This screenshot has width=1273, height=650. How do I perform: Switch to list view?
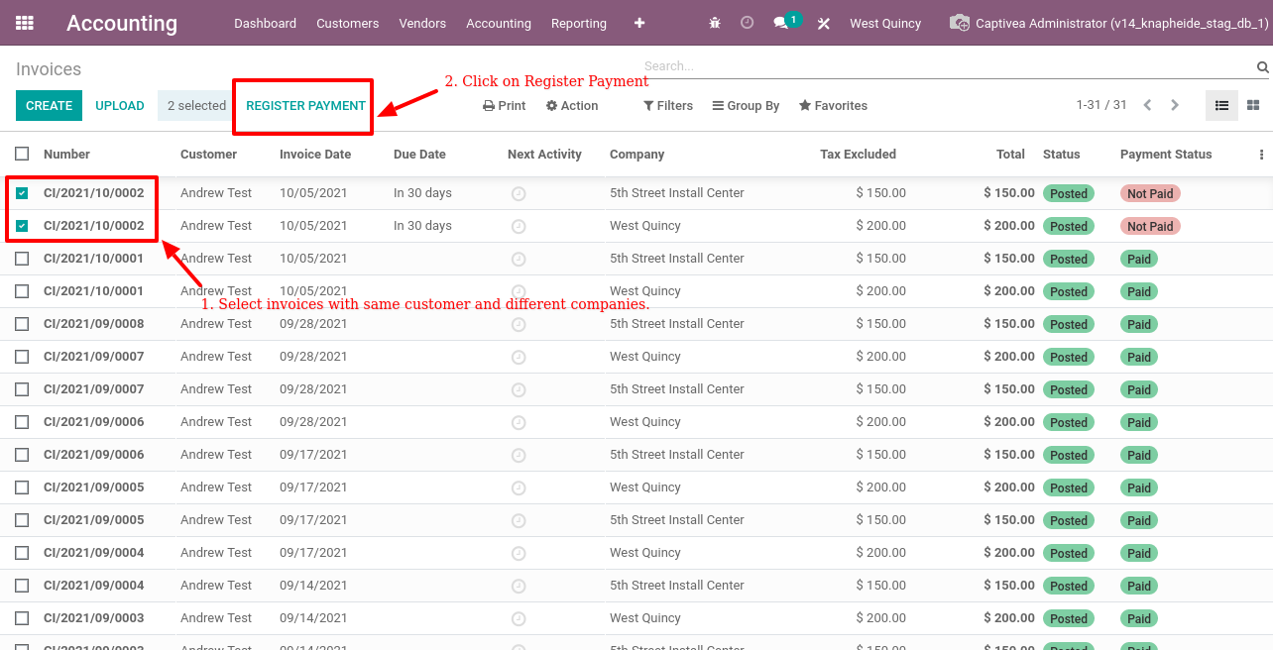pos(1221,105)
